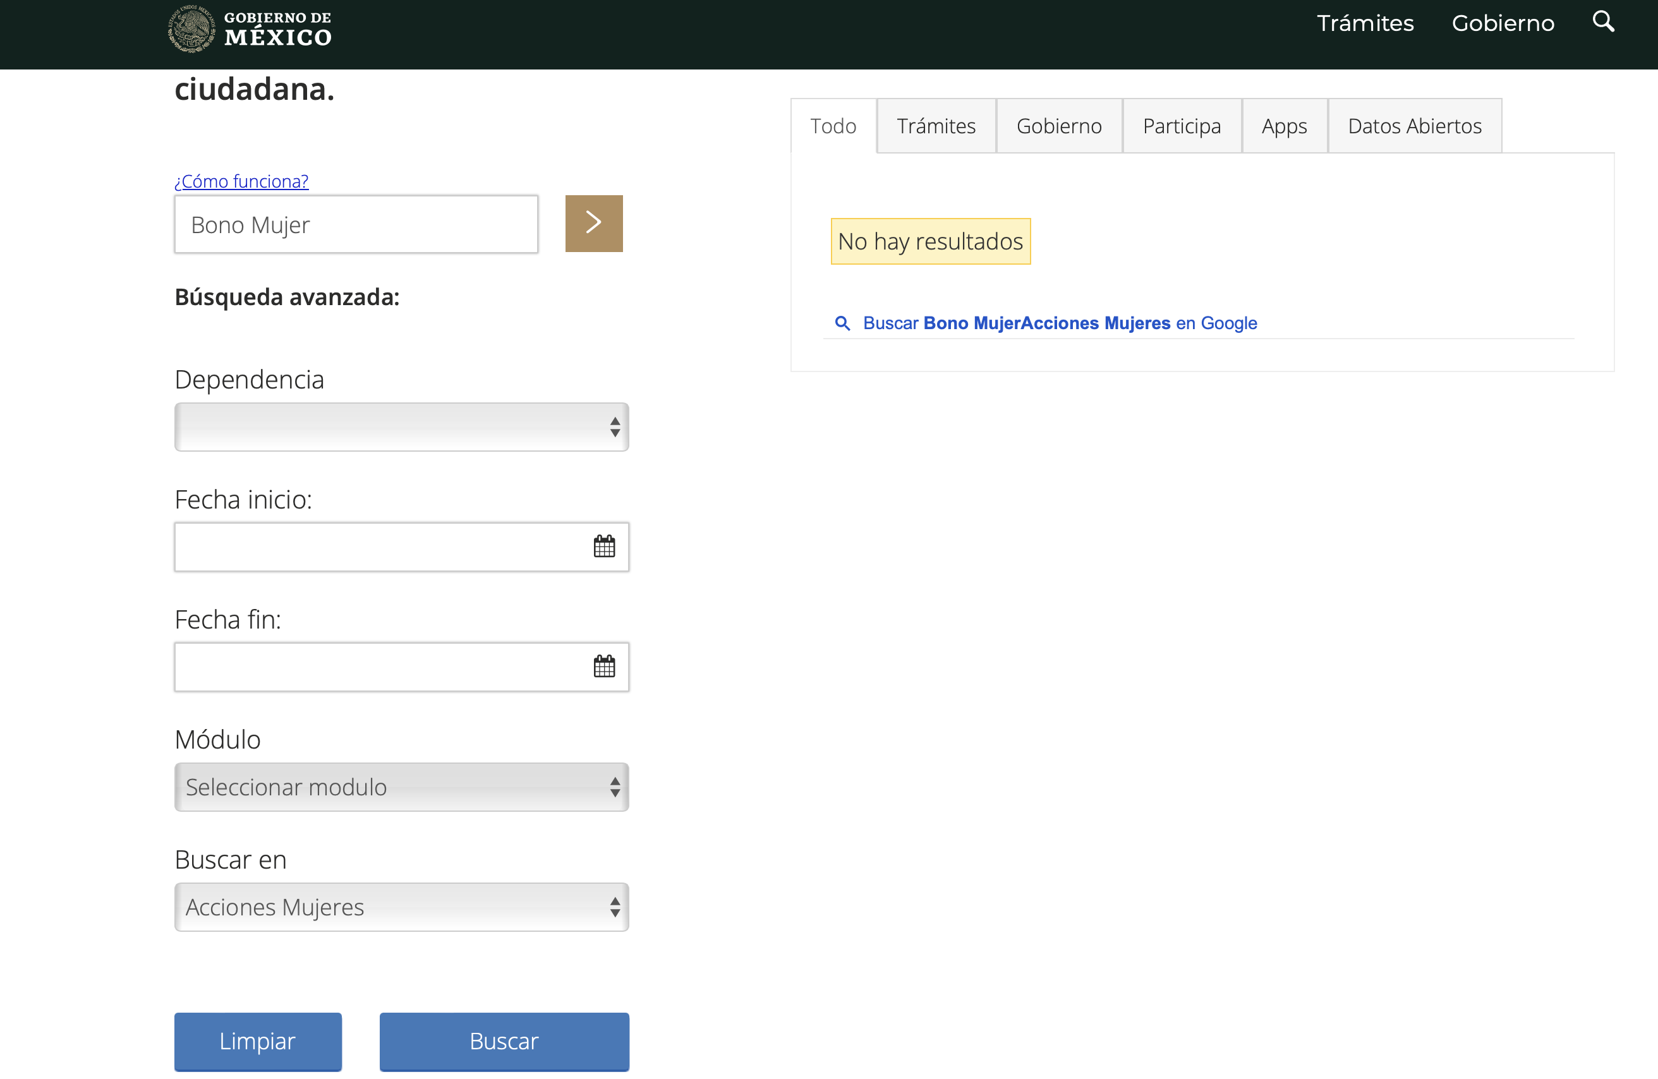
Task: Open the Apps tab
Action: (1284, 126)
